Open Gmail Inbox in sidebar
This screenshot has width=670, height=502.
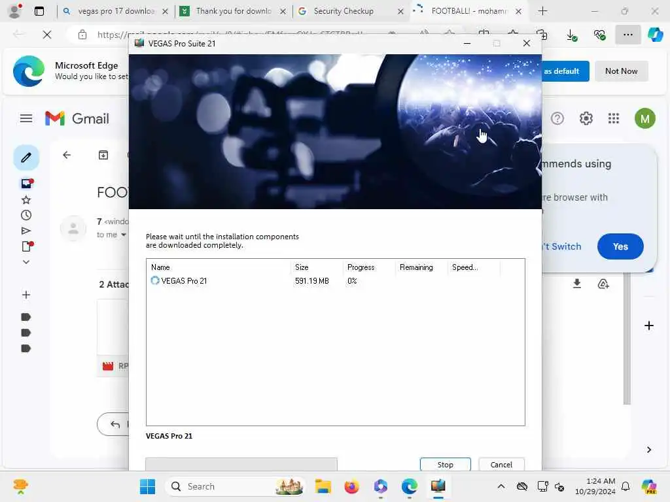[x=26, y=184]
